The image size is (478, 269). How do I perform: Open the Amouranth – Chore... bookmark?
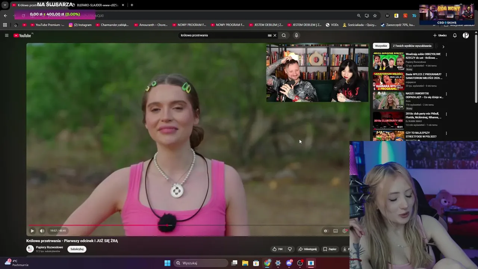pyautogui.click(x=151, y=25)
